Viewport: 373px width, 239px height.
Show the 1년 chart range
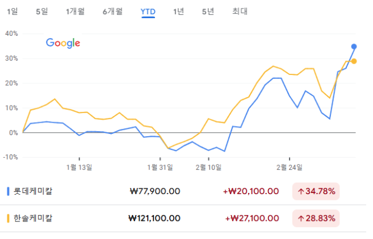pos(178,11)
